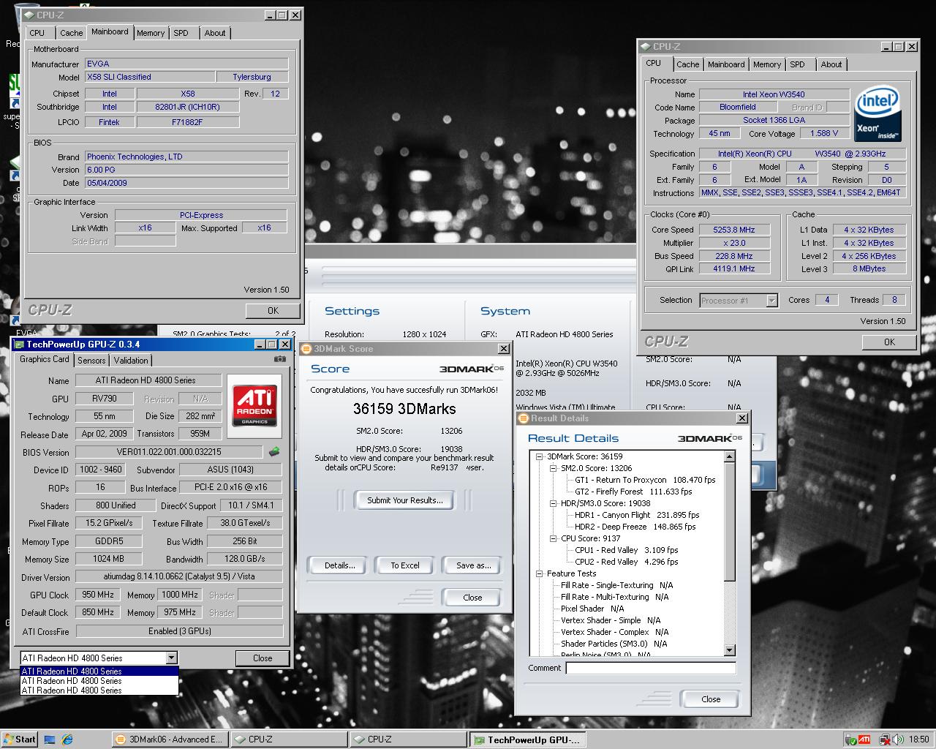Collapse the Feature Tests tree node
936x749 pixels.
(x=540, y=573)
